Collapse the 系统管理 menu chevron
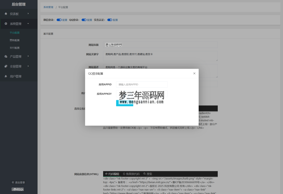The image size is (283, 194). (x=28, y=23)
